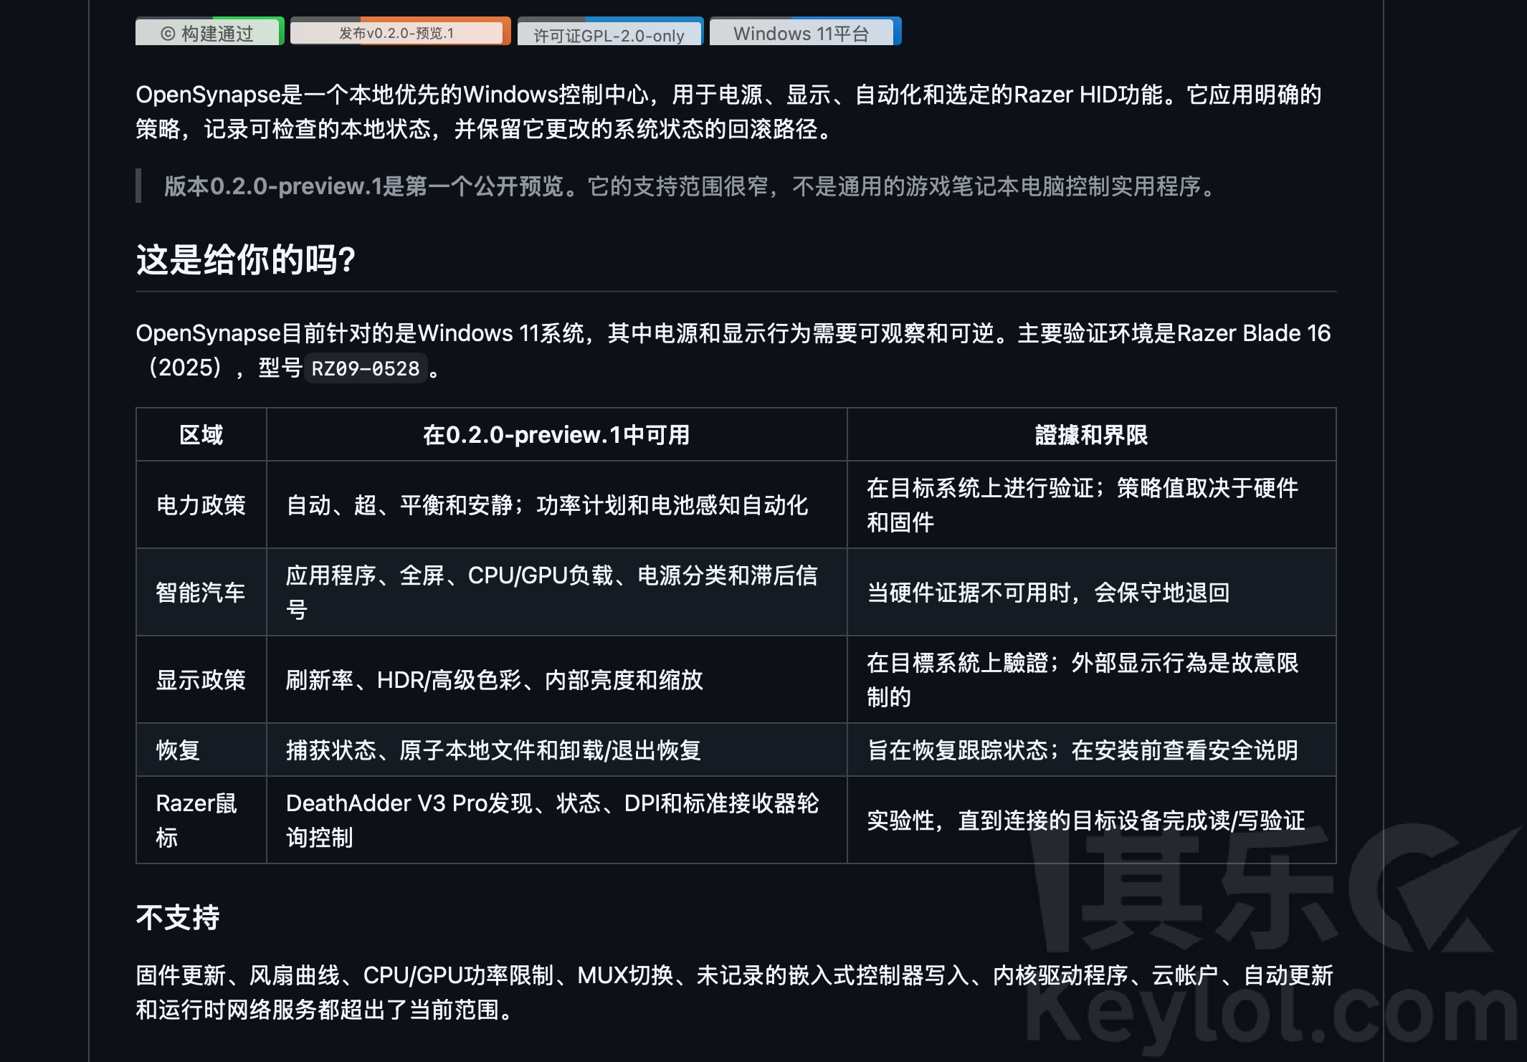Click the cell starting 在目标系统上进行验证
Viewport: 1527px width, 1062px height.
1091,505
